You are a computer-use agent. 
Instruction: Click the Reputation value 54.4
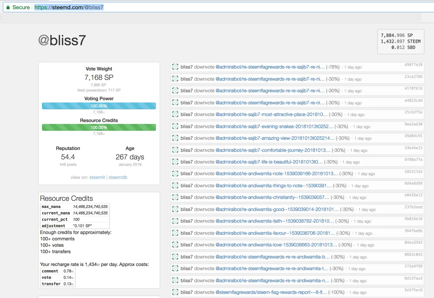point(68,157)
